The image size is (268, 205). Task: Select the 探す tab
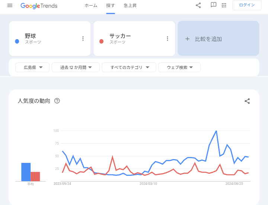tap(111, 6)
